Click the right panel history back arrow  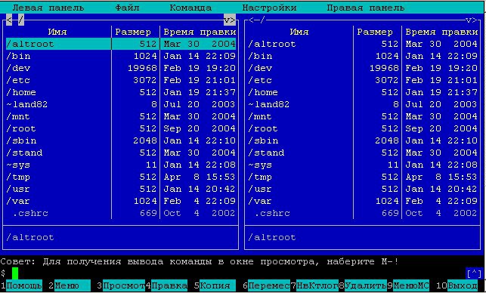click(x=252, y=20)
